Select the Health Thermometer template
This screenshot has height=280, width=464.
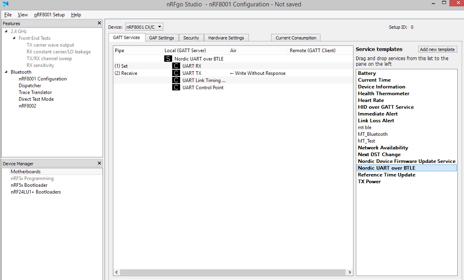coord(384,94)
